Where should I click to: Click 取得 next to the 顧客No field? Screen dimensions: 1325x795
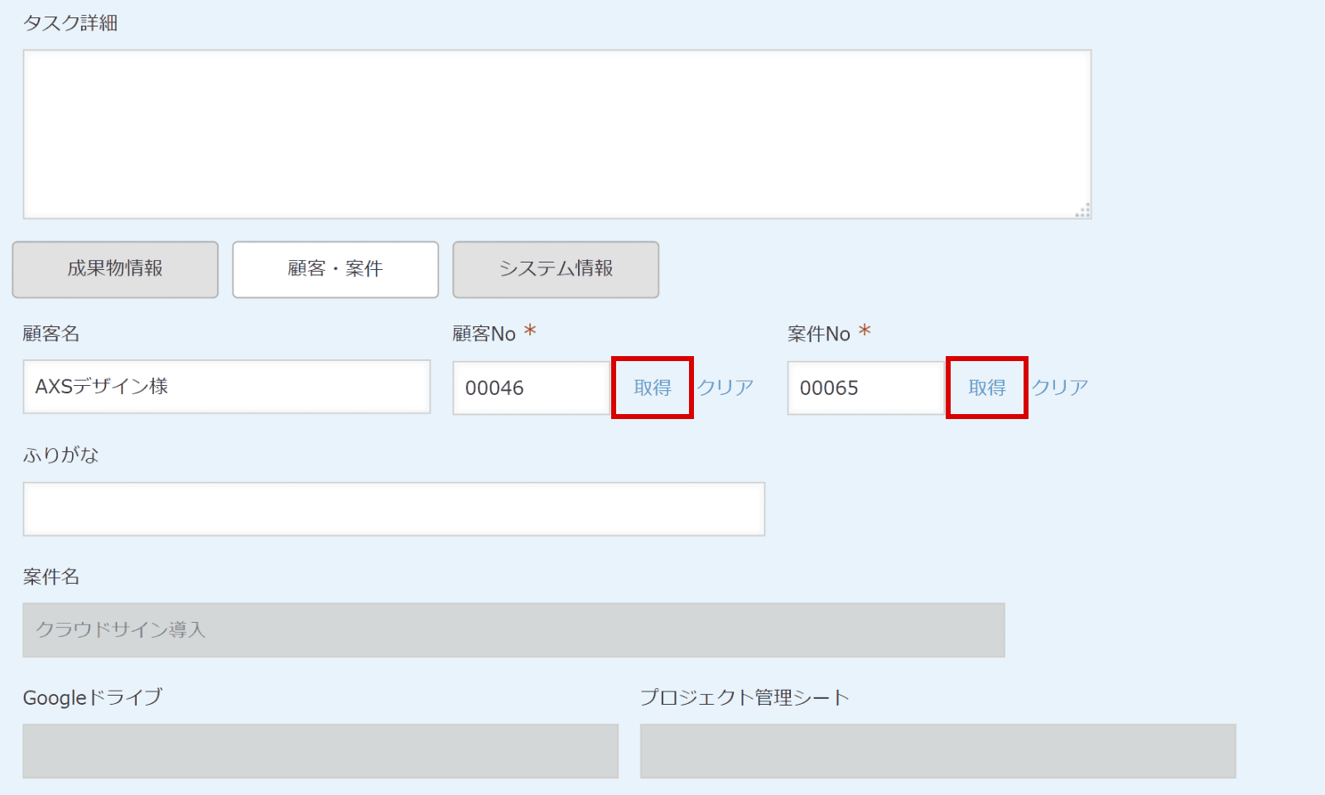(x=653, y=388)
